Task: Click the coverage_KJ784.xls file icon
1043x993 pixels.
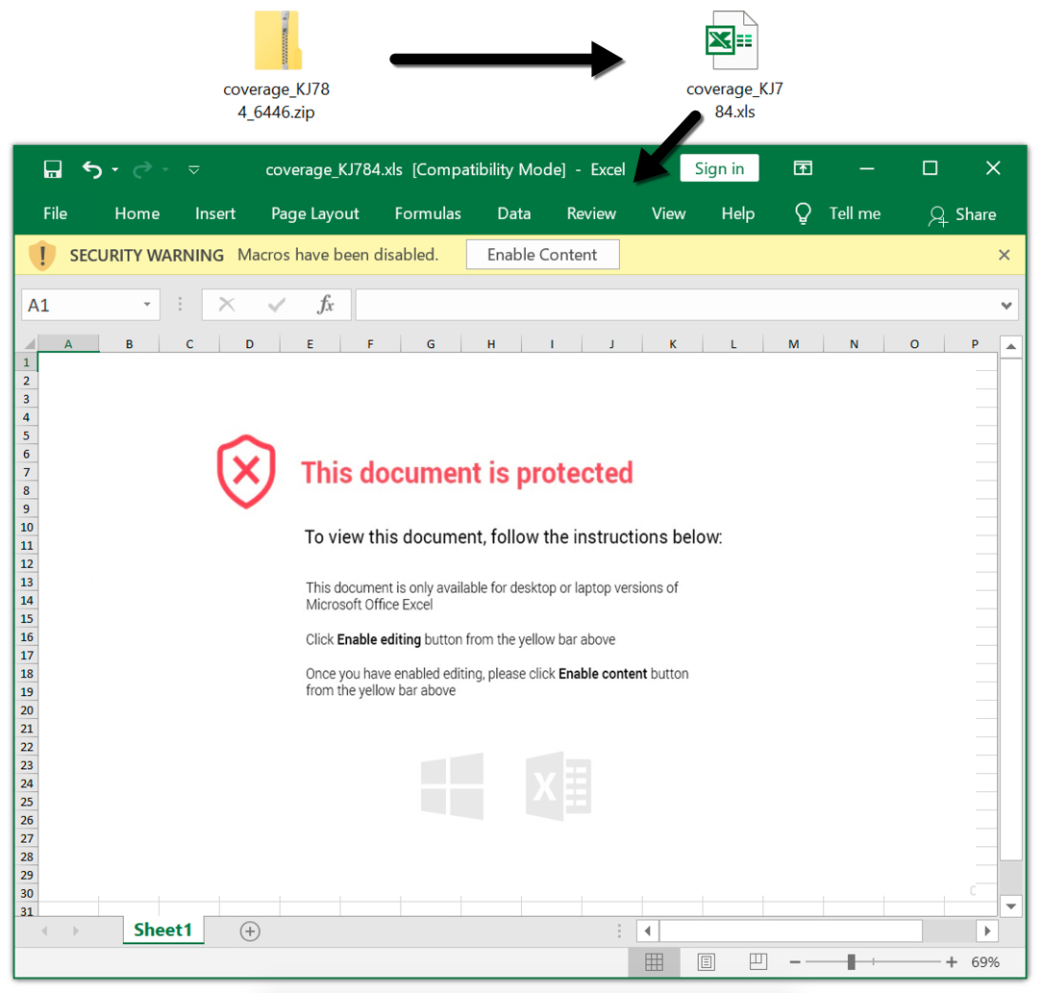Action: [731, 40]
